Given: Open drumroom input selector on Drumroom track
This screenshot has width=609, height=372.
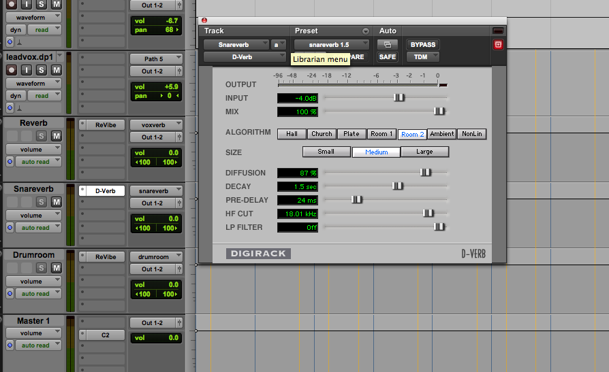Looking at the screenshot, I should tap(156, 257).
